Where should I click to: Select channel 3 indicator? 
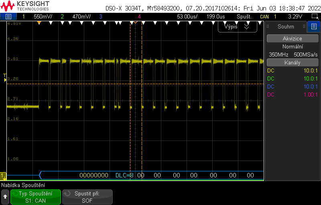(x=101, y=16)
